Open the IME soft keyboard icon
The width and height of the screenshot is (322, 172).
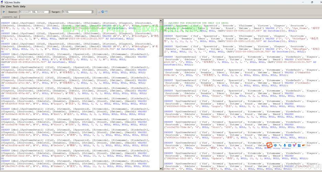click(x=290, y=145)
